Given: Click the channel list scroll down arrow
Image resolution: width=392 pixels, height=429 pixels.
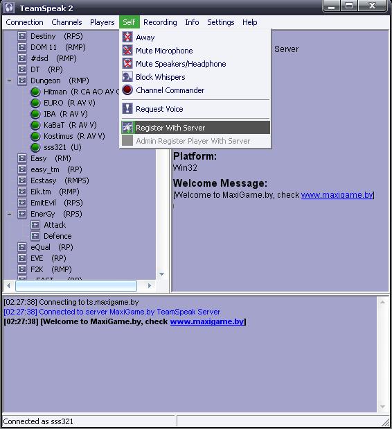Looking at the screenshot, I should pyautogui.click(x=161, y=274).
